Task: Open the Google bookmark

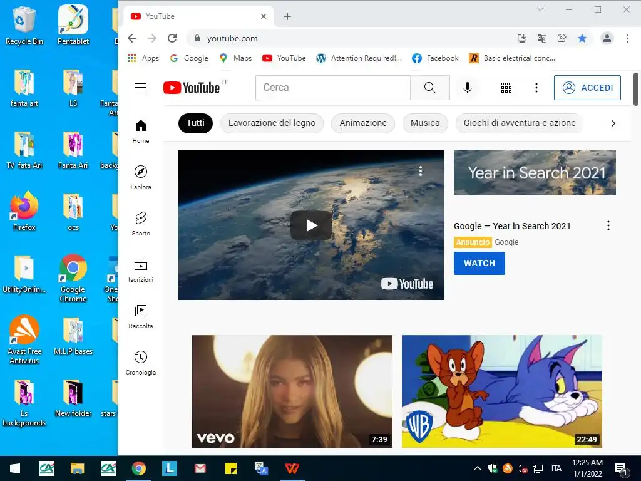Action: [189, 58]
